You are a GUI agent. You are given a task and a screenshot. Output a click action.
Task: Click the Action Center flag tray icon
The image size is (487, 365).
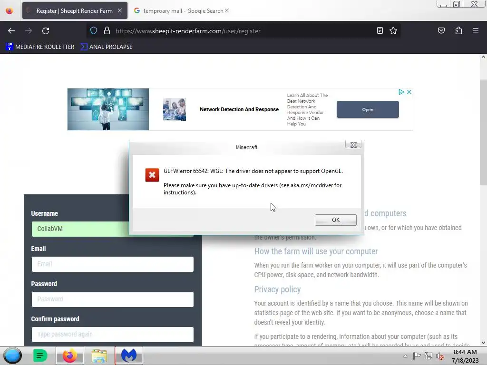[417, 355]
